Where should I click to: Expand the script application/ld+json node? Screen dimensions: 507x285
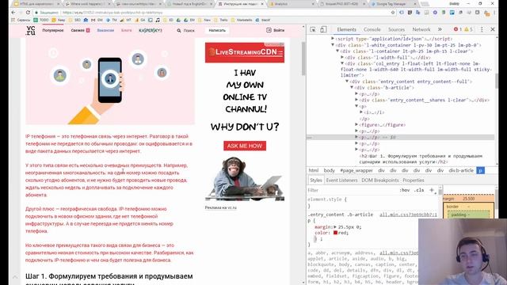coord(333,39)
